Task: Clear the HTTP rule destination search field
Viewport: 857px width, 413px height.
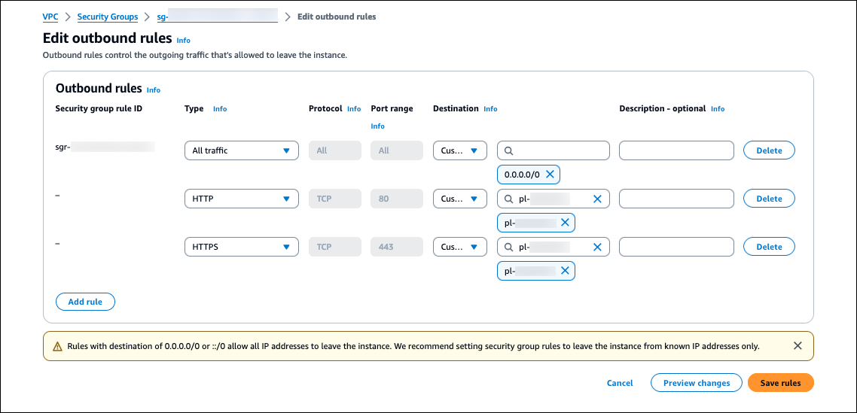Action: [597, 199]
